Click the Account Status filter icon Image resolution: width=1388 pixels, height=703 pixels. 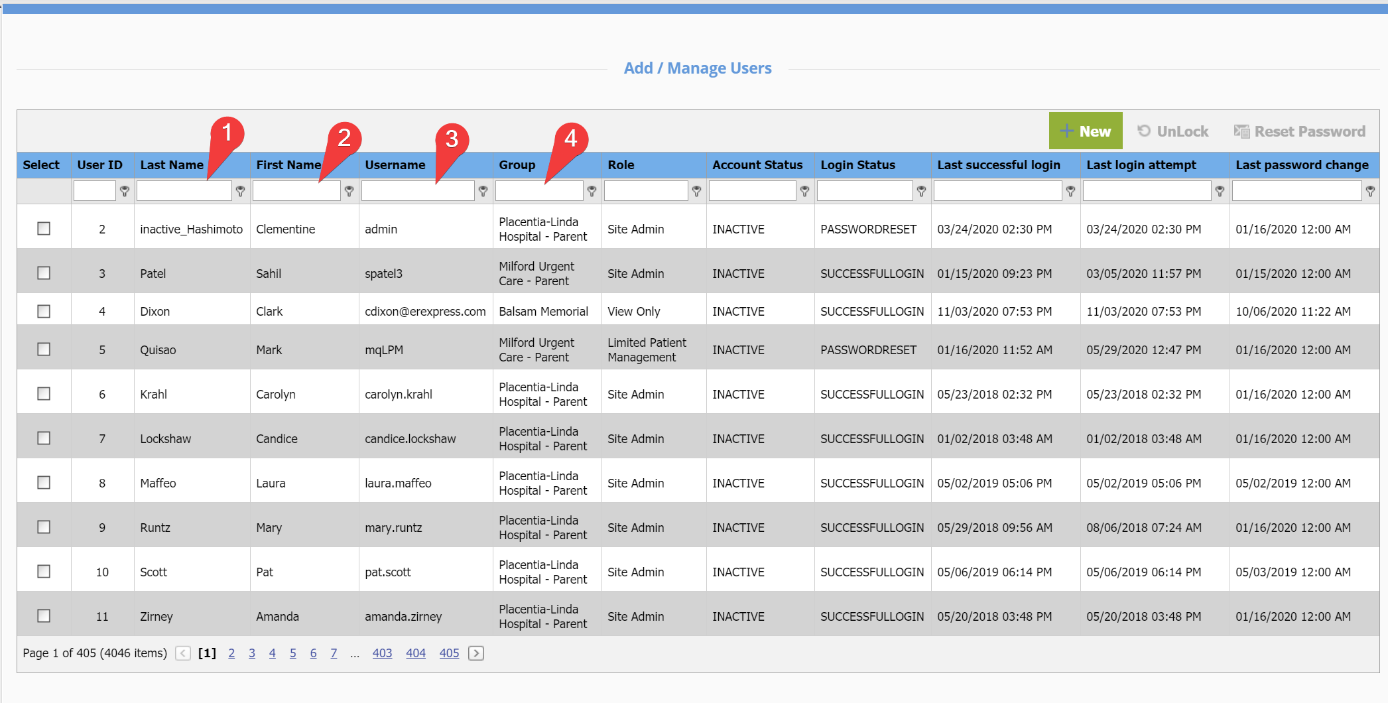[804, 191]
